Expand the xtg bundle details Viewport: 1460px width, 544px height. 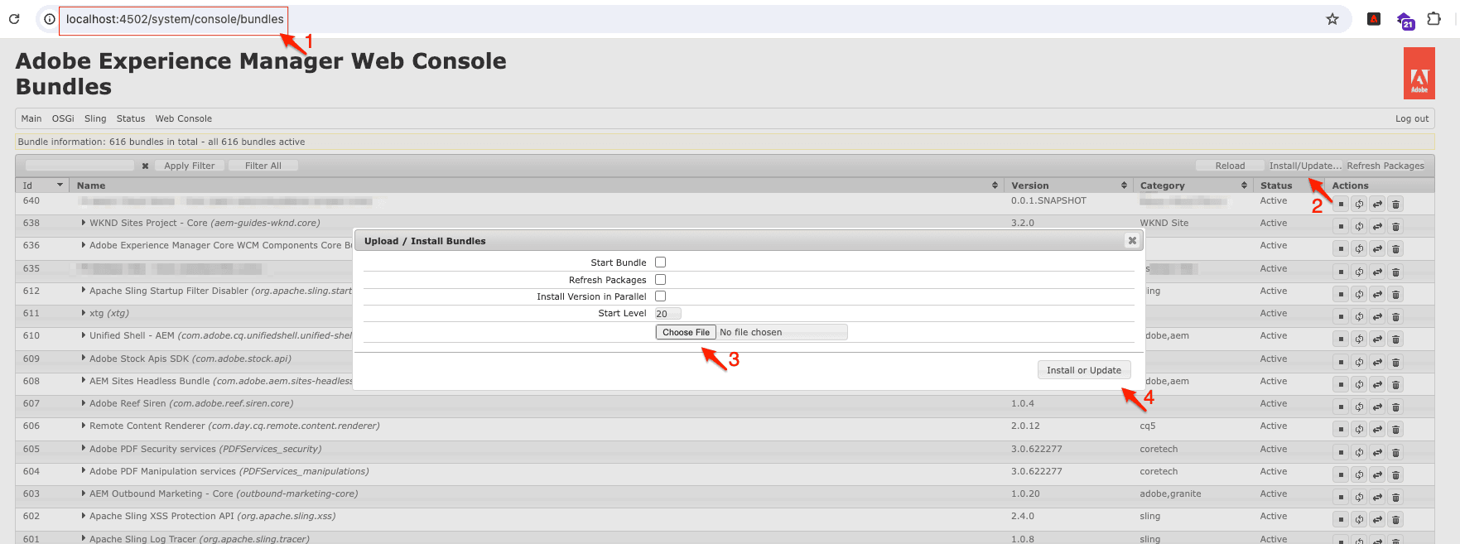pyautogui.click(x=84, y=313)
